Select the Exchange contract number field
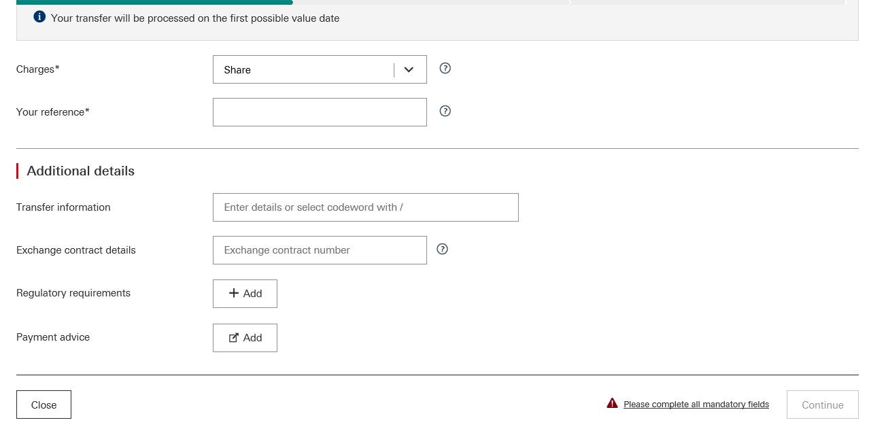This screenshot has height=446, width=886. (320, 250)
